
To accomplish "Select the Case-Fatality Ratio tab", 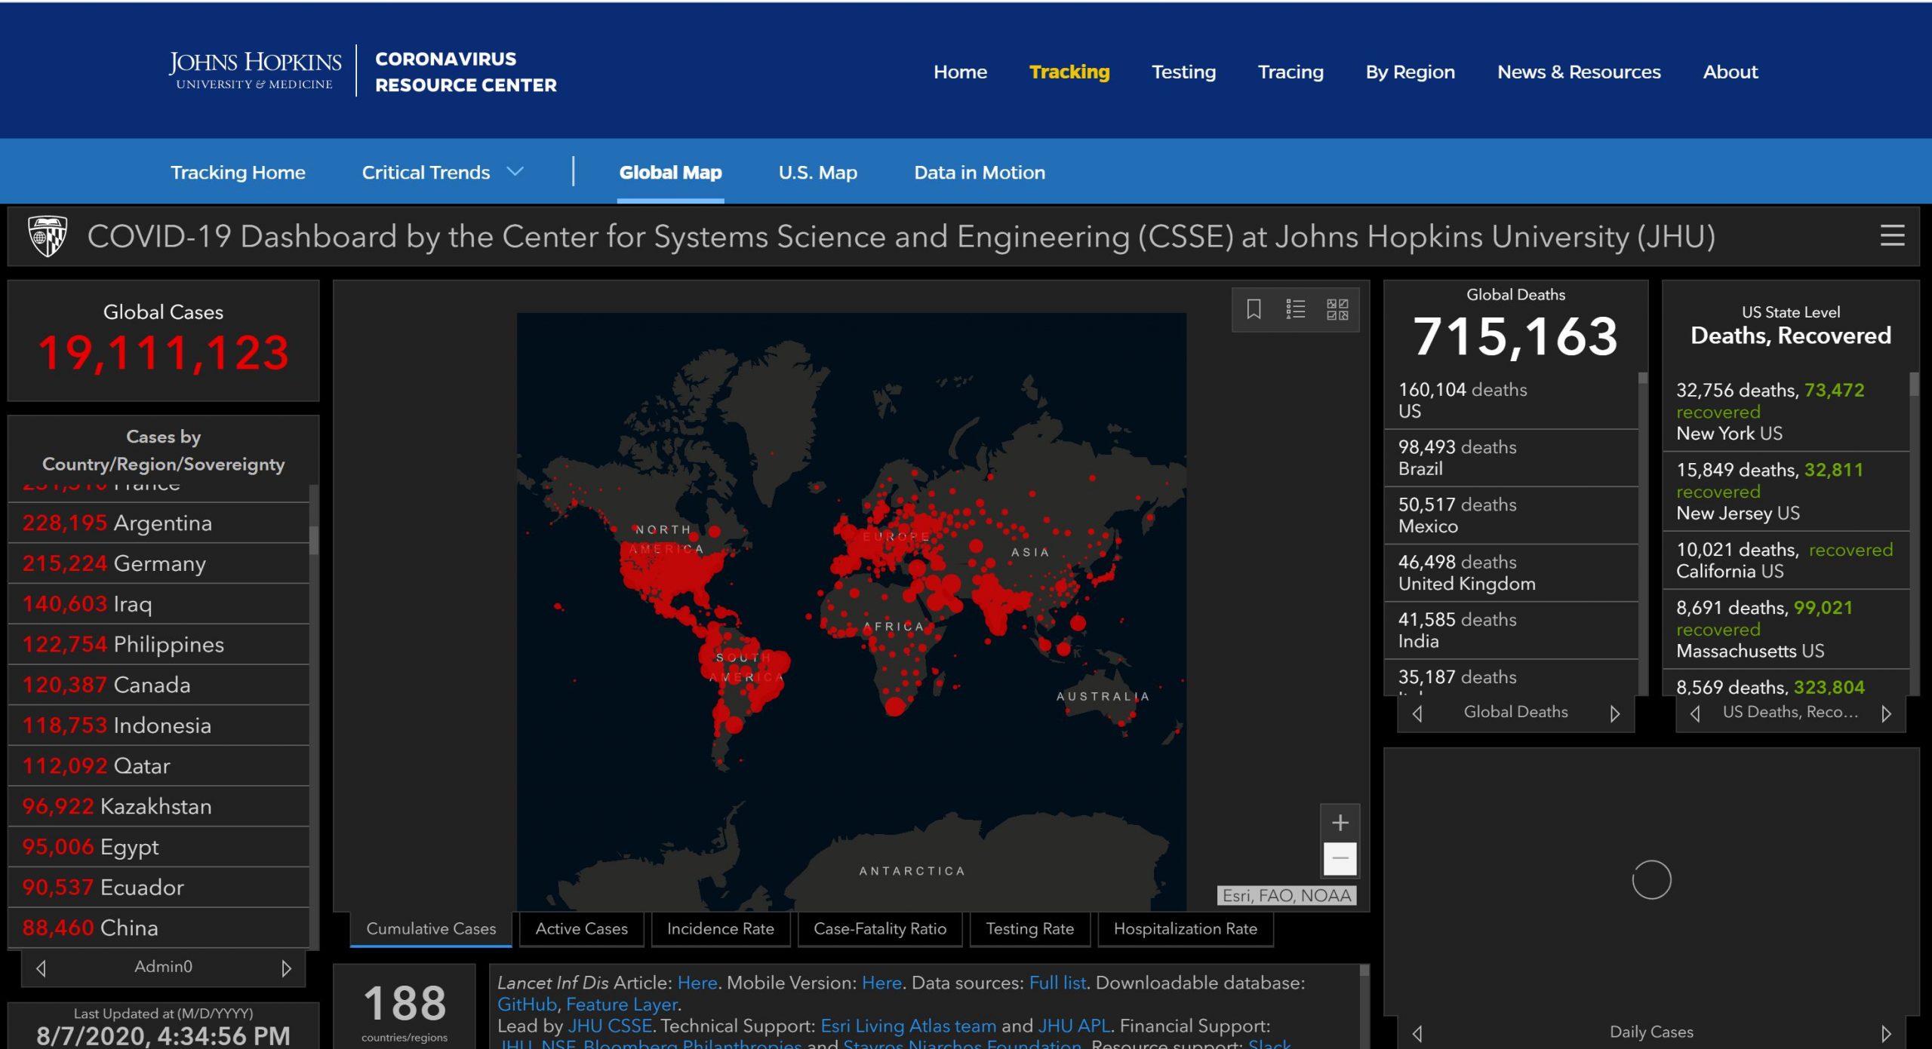I will coord(879,928).
